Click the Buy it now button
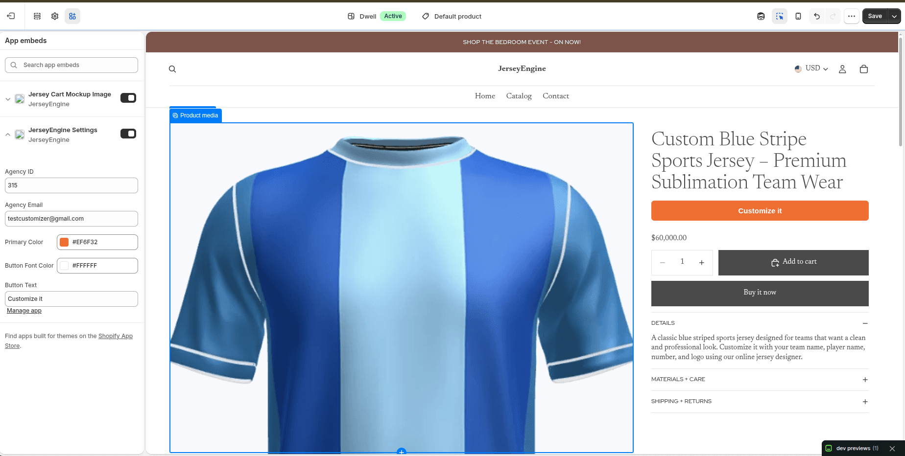This screenshot has width=905, height=456. 760,294
